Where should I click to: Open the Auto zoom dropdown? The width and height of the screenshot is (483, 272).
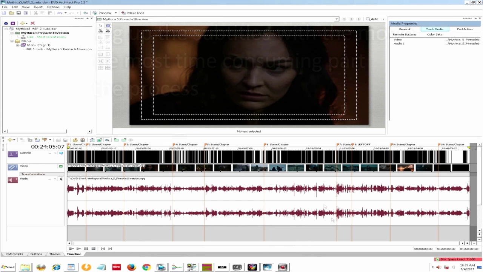pos(383,19)
